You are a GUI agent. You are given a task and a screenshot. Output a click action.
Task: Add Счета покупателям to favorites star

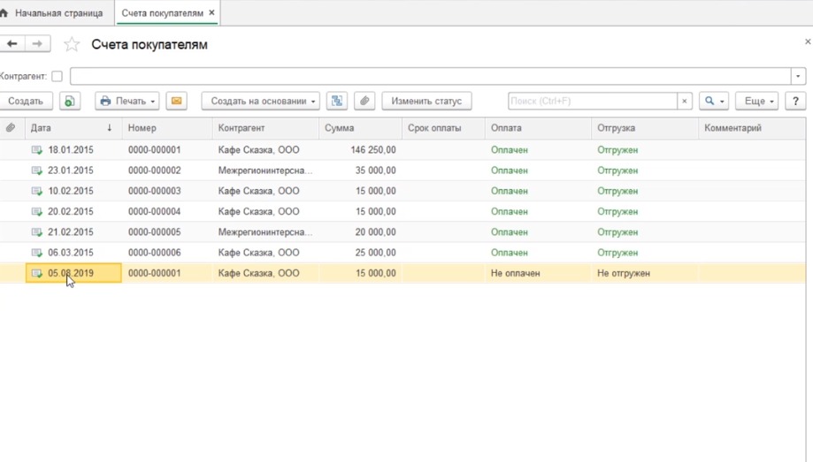[72, 45]
